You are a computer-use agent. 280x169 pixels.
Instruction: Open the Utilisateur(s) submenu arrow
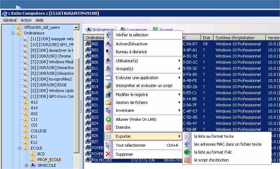179,61
